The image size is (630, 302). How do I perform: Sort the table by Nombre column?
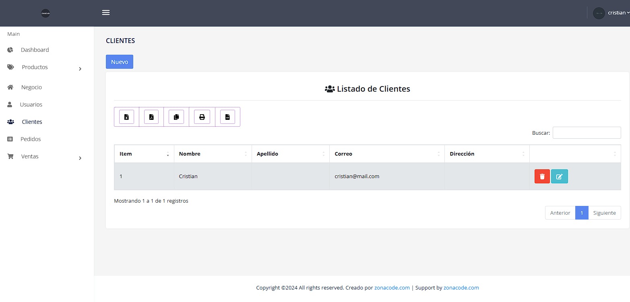pos(213,154)
